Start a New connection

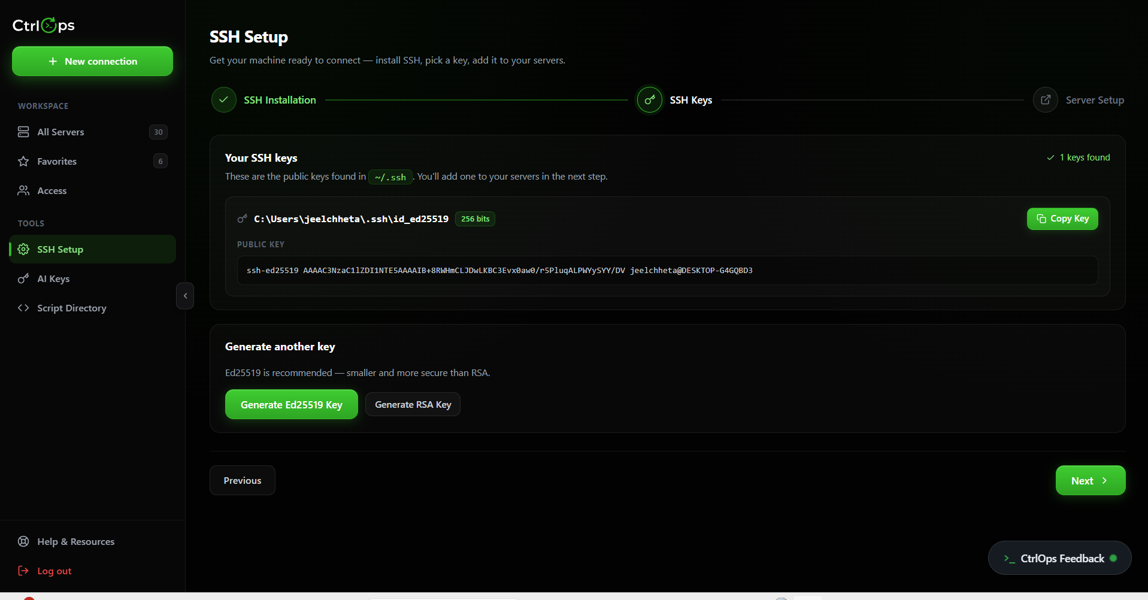92,61
